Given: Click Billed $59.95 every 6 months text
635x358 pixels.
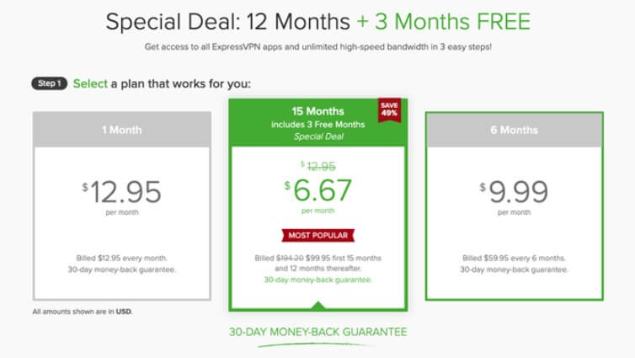Looking at the screenshot, I should coord(515,258).
